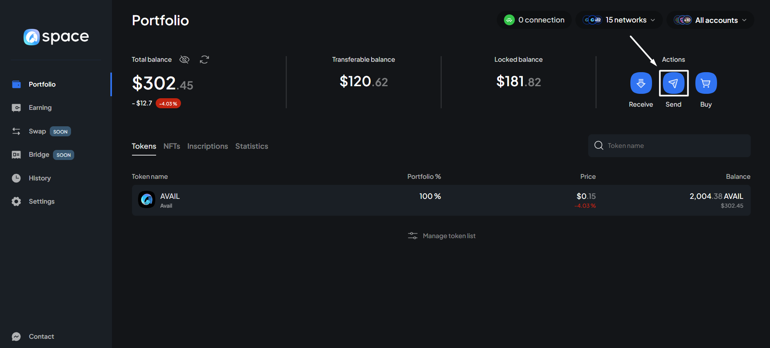
Task: Hide the total balance with eye icon
Action: click(184, 60)
